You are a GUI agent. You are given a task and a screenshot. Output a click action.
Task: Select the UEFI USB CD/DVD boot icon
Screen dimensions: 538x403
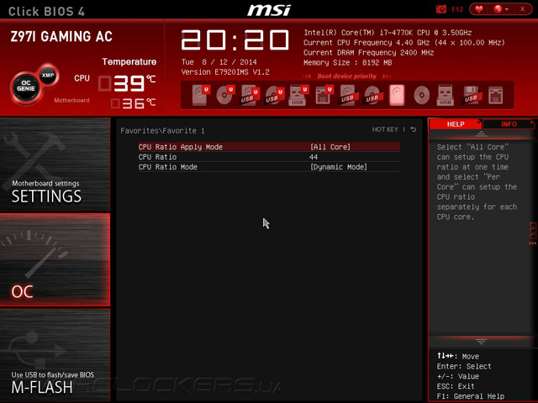click(274, 95)
